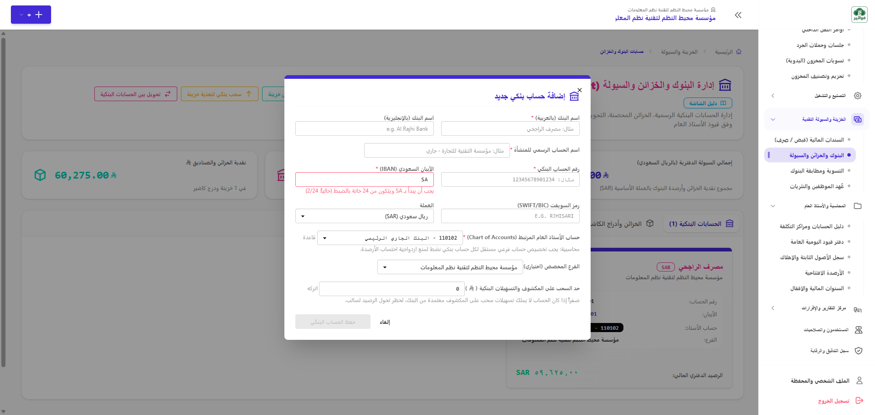
Task: Open the assigned branch dropdown
Action: pos(450,267)
